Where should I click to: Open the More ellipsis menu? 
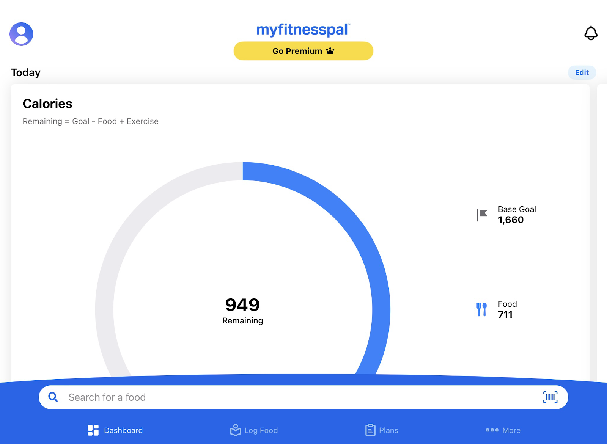(492, 430)
